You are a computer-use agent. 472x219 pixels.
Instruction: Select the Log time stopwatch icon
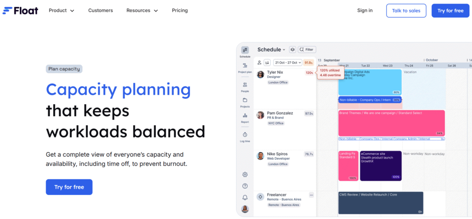[x=245, y=134]
